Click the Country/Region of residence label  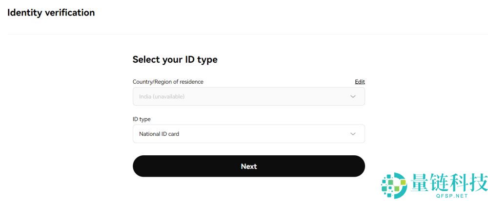point(168,82)
